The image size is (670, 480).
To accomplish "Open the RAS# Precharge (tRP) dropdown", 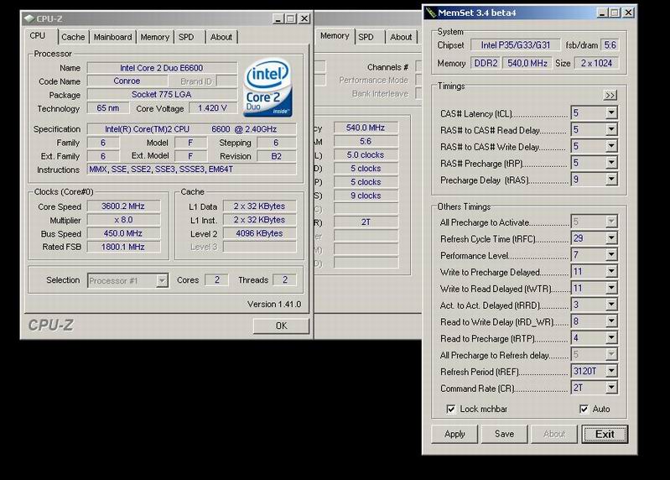I will click(611, 163).
